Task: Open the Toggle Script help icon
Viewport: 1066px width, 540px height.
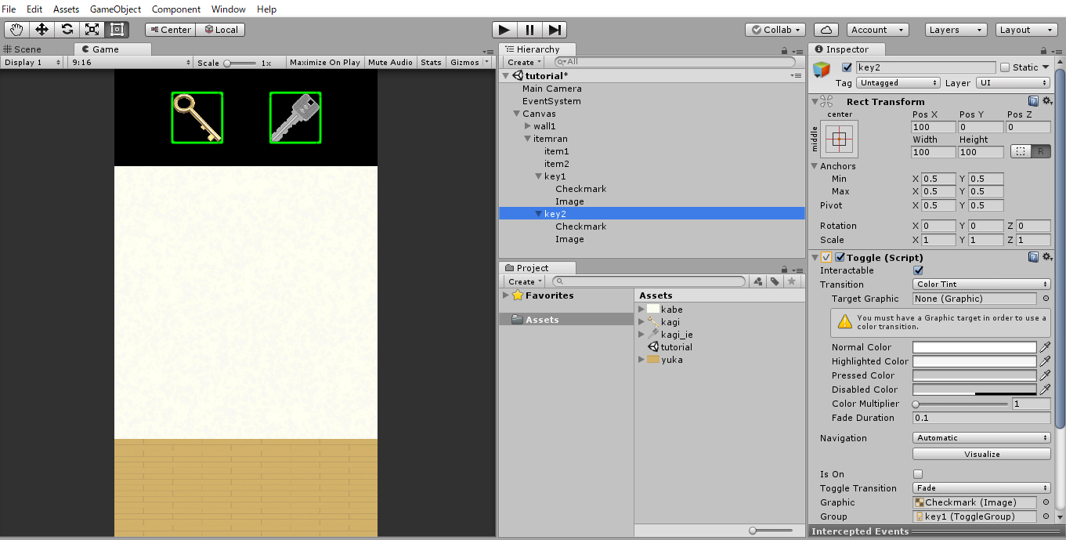Action: click(1034, 257)
